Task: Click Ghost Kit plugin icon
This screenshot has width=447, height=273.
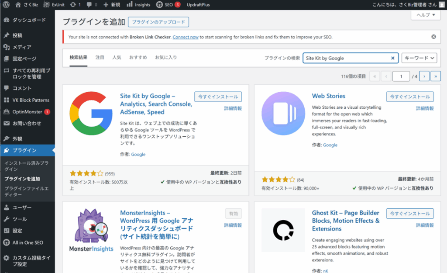Action: 283,230
